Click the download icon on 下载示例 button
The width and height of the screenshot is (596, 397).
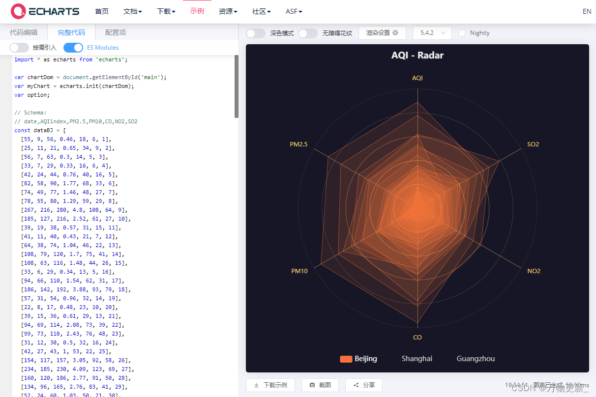[x=256, y=385]
